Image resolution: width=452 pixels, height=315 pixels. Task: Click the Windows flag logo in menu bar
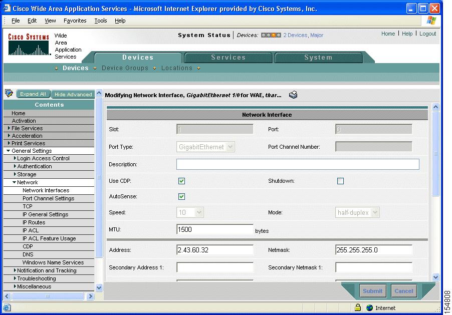431,21
